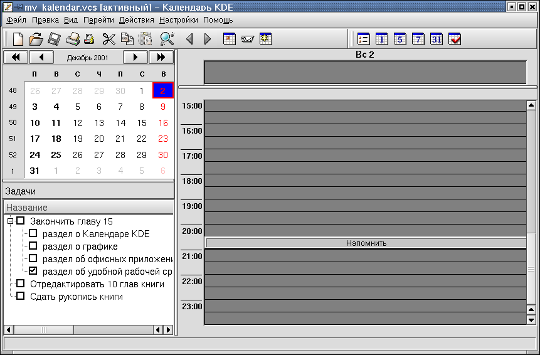The height and width of the screenshot is (355, 540).
Task: Click the New calendar file icon
Action: (18, 39)
